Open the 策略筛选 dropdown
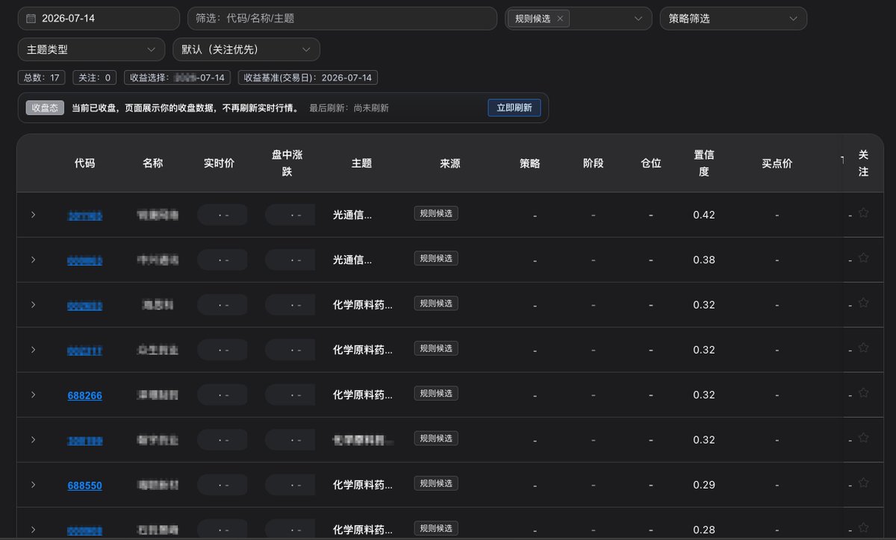Viewport: 896px width, 540px height. click(733, 18)
